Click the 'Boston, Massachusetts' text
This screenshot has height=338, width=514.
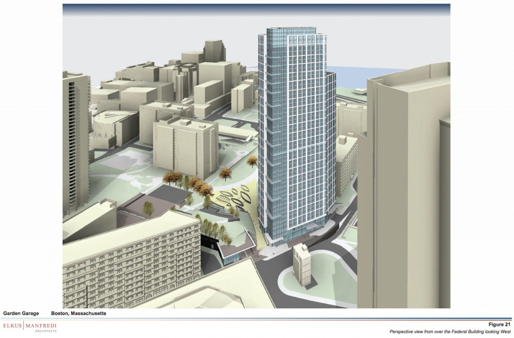click(79, 313)
